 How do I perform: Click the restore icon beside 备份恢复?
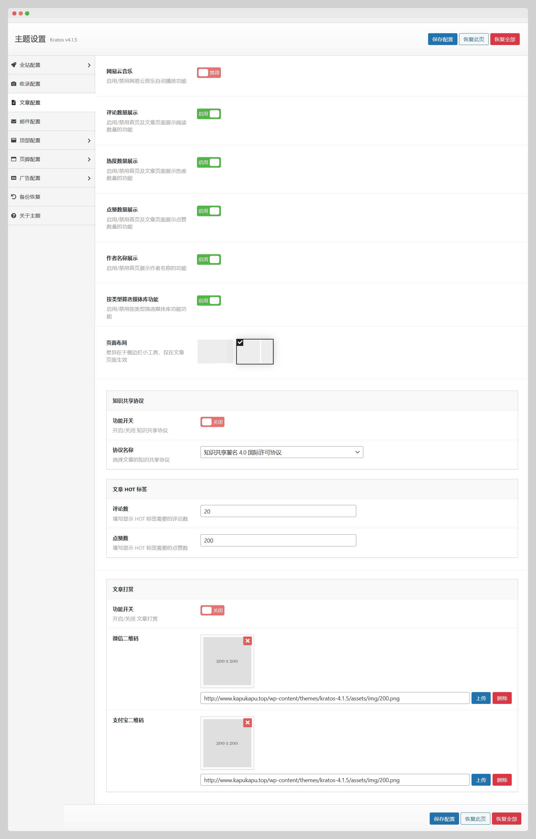(14, 196)
